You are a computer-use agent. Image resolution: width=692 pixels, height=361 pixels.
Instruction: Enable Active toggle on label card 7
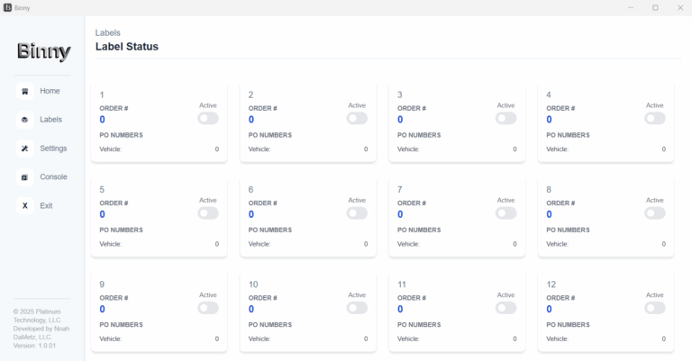pos(505,212)
